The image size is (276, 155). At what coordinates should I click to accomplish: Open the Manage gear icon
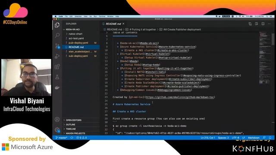click(57, 130)
